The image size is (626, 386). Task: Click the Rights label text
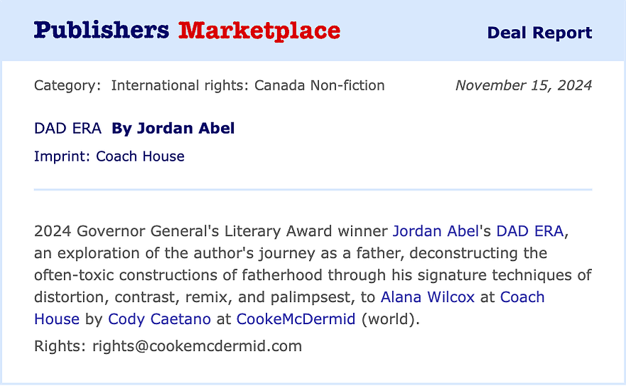click(60, 346)
